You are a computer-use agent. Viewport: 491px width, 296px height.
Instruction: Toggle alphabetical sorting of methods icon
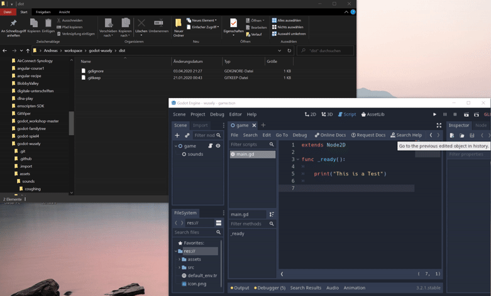click(272, 214)
